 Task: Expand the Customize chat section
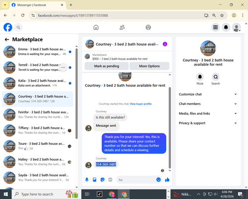click(x=208, y=94)
